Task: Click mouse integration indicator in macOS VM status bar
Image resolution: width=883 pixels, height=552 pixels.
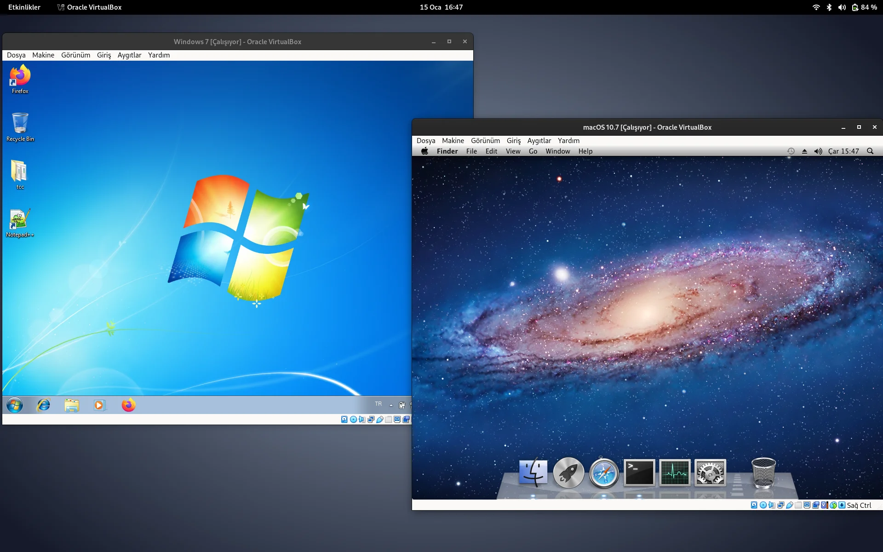Action: tap(833, 505)
